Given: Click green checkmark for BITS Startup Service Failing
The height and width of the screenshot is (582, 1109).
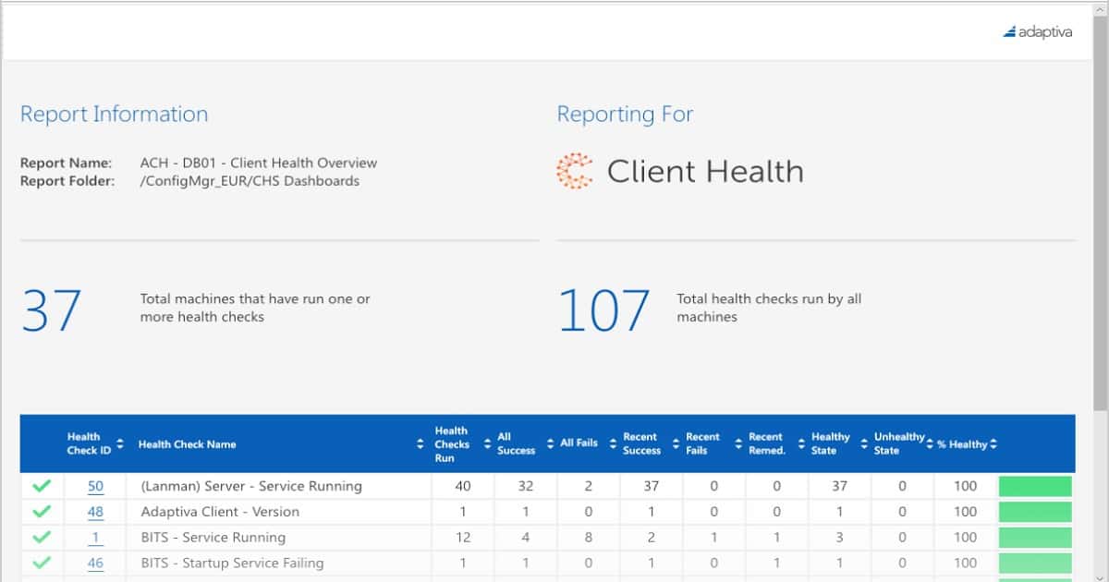Looking at the screenshot, I should (x=42, y=563).
